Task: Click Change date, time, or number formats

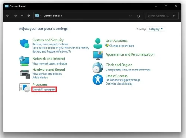Action: pos(128,70)
